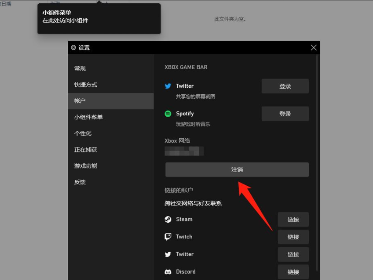
Task: Open the 快捷方式 settings section
Action: pyautogui.click(x=111, y=85)
